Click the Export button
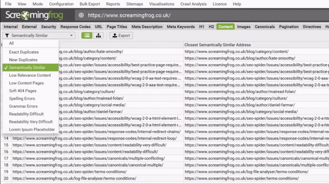Image resolution: width=329 pixels, height=184 pixels. tap(121, 36)
